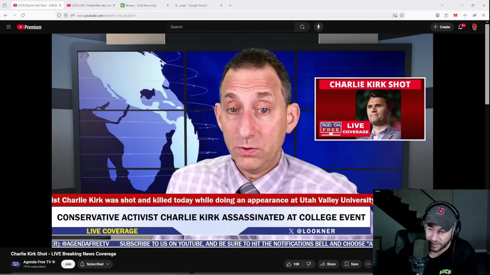The width and height of the screenshot is (490, 275).
Task: Click the Create button
Action: click(x=442, y=27)
